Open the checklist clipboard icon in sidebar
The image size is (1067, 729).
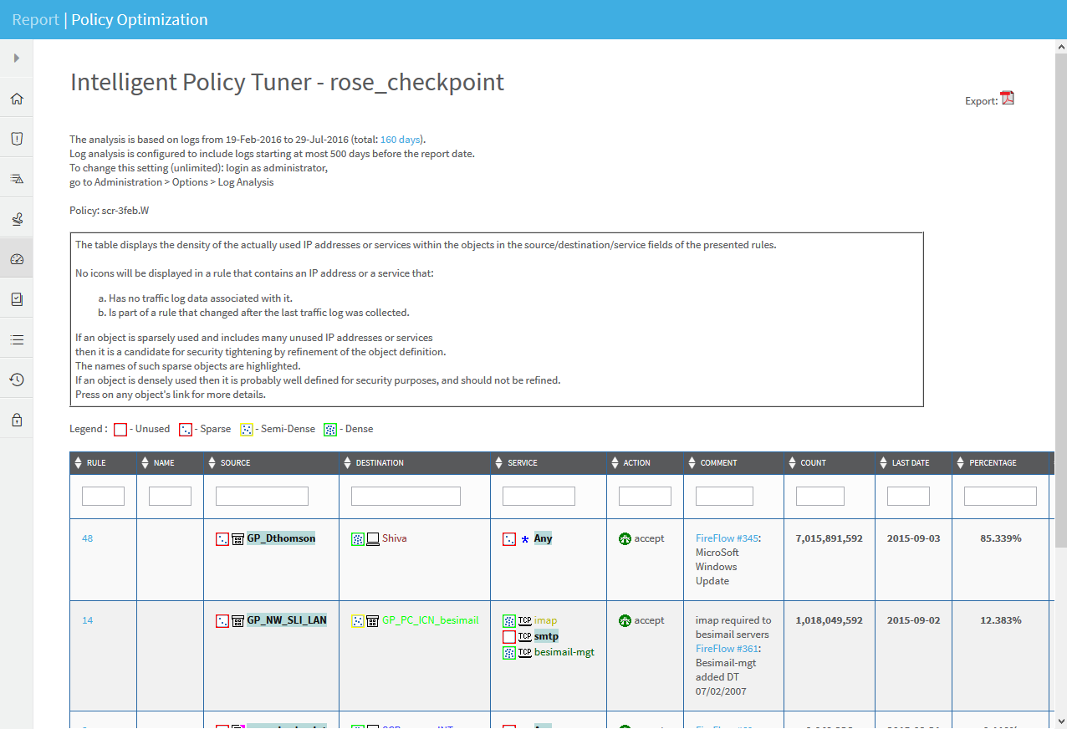tap(17, 299)
